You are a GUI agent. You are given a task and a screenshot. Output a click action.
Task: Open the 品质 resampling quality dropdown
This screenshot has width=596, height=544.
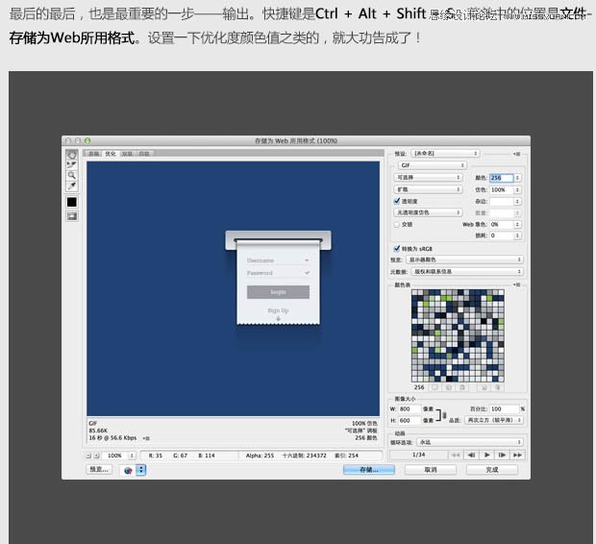pos(494,420)
